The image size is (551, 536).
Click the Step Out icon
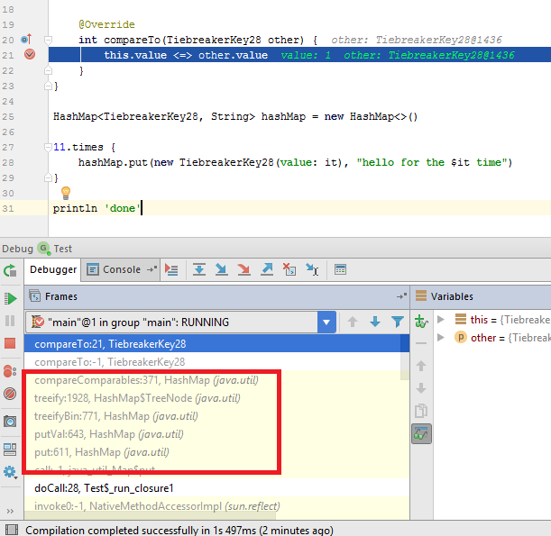tap(267, 269)
